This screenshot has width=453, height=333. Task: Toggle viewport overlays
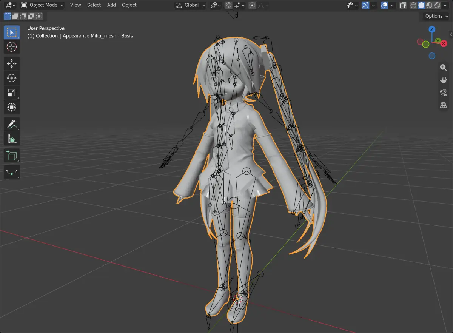pos(384,5)
